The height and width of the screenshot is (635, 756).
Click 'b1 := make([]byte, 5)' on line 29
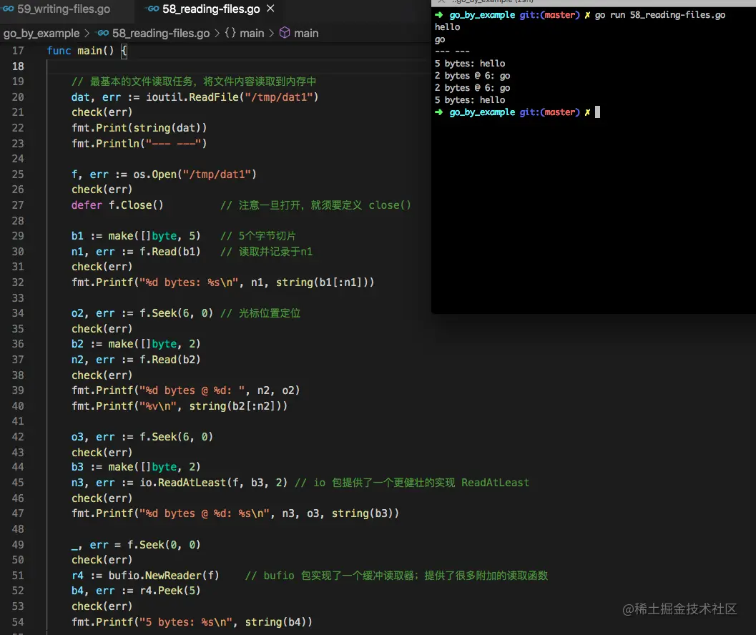pos(136,236)
